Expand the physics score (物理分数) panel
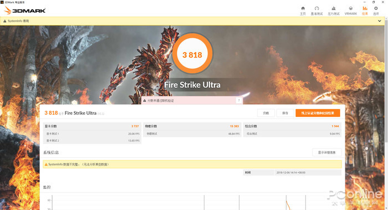 (192, 126)
